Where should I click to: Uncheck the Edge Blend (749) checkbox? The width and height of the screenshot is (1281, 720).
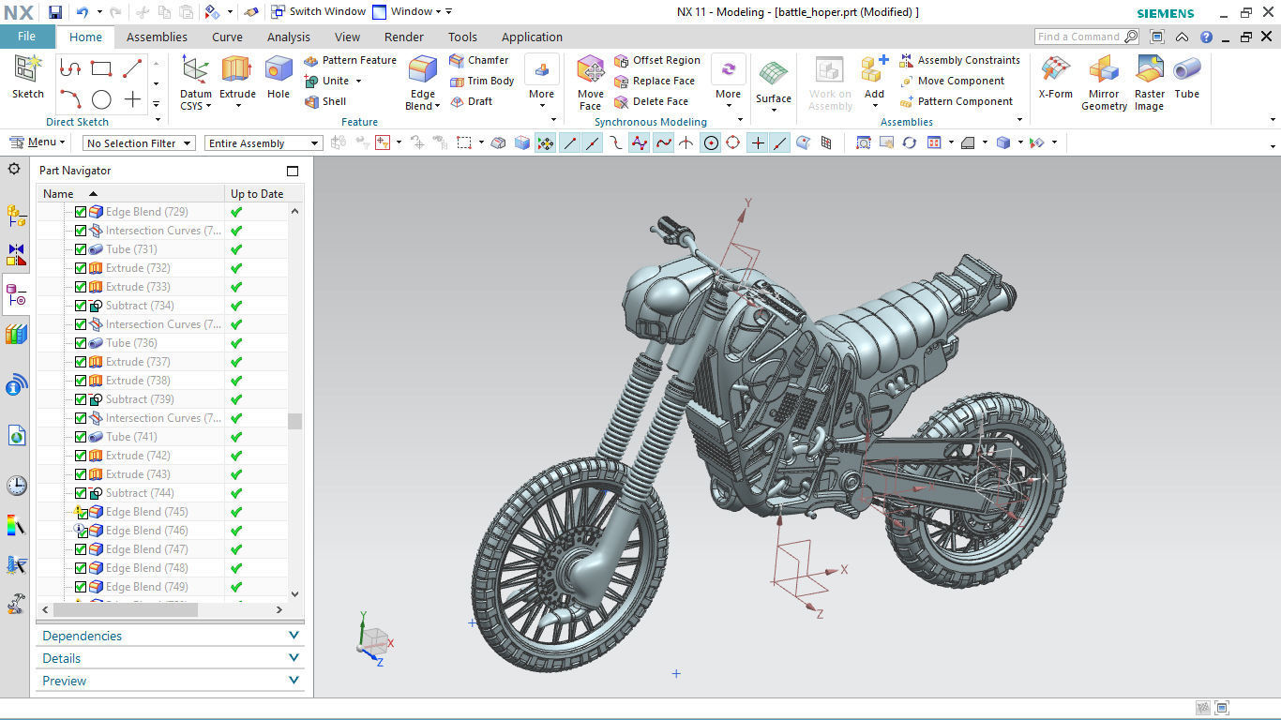click(x=81, y=587)
